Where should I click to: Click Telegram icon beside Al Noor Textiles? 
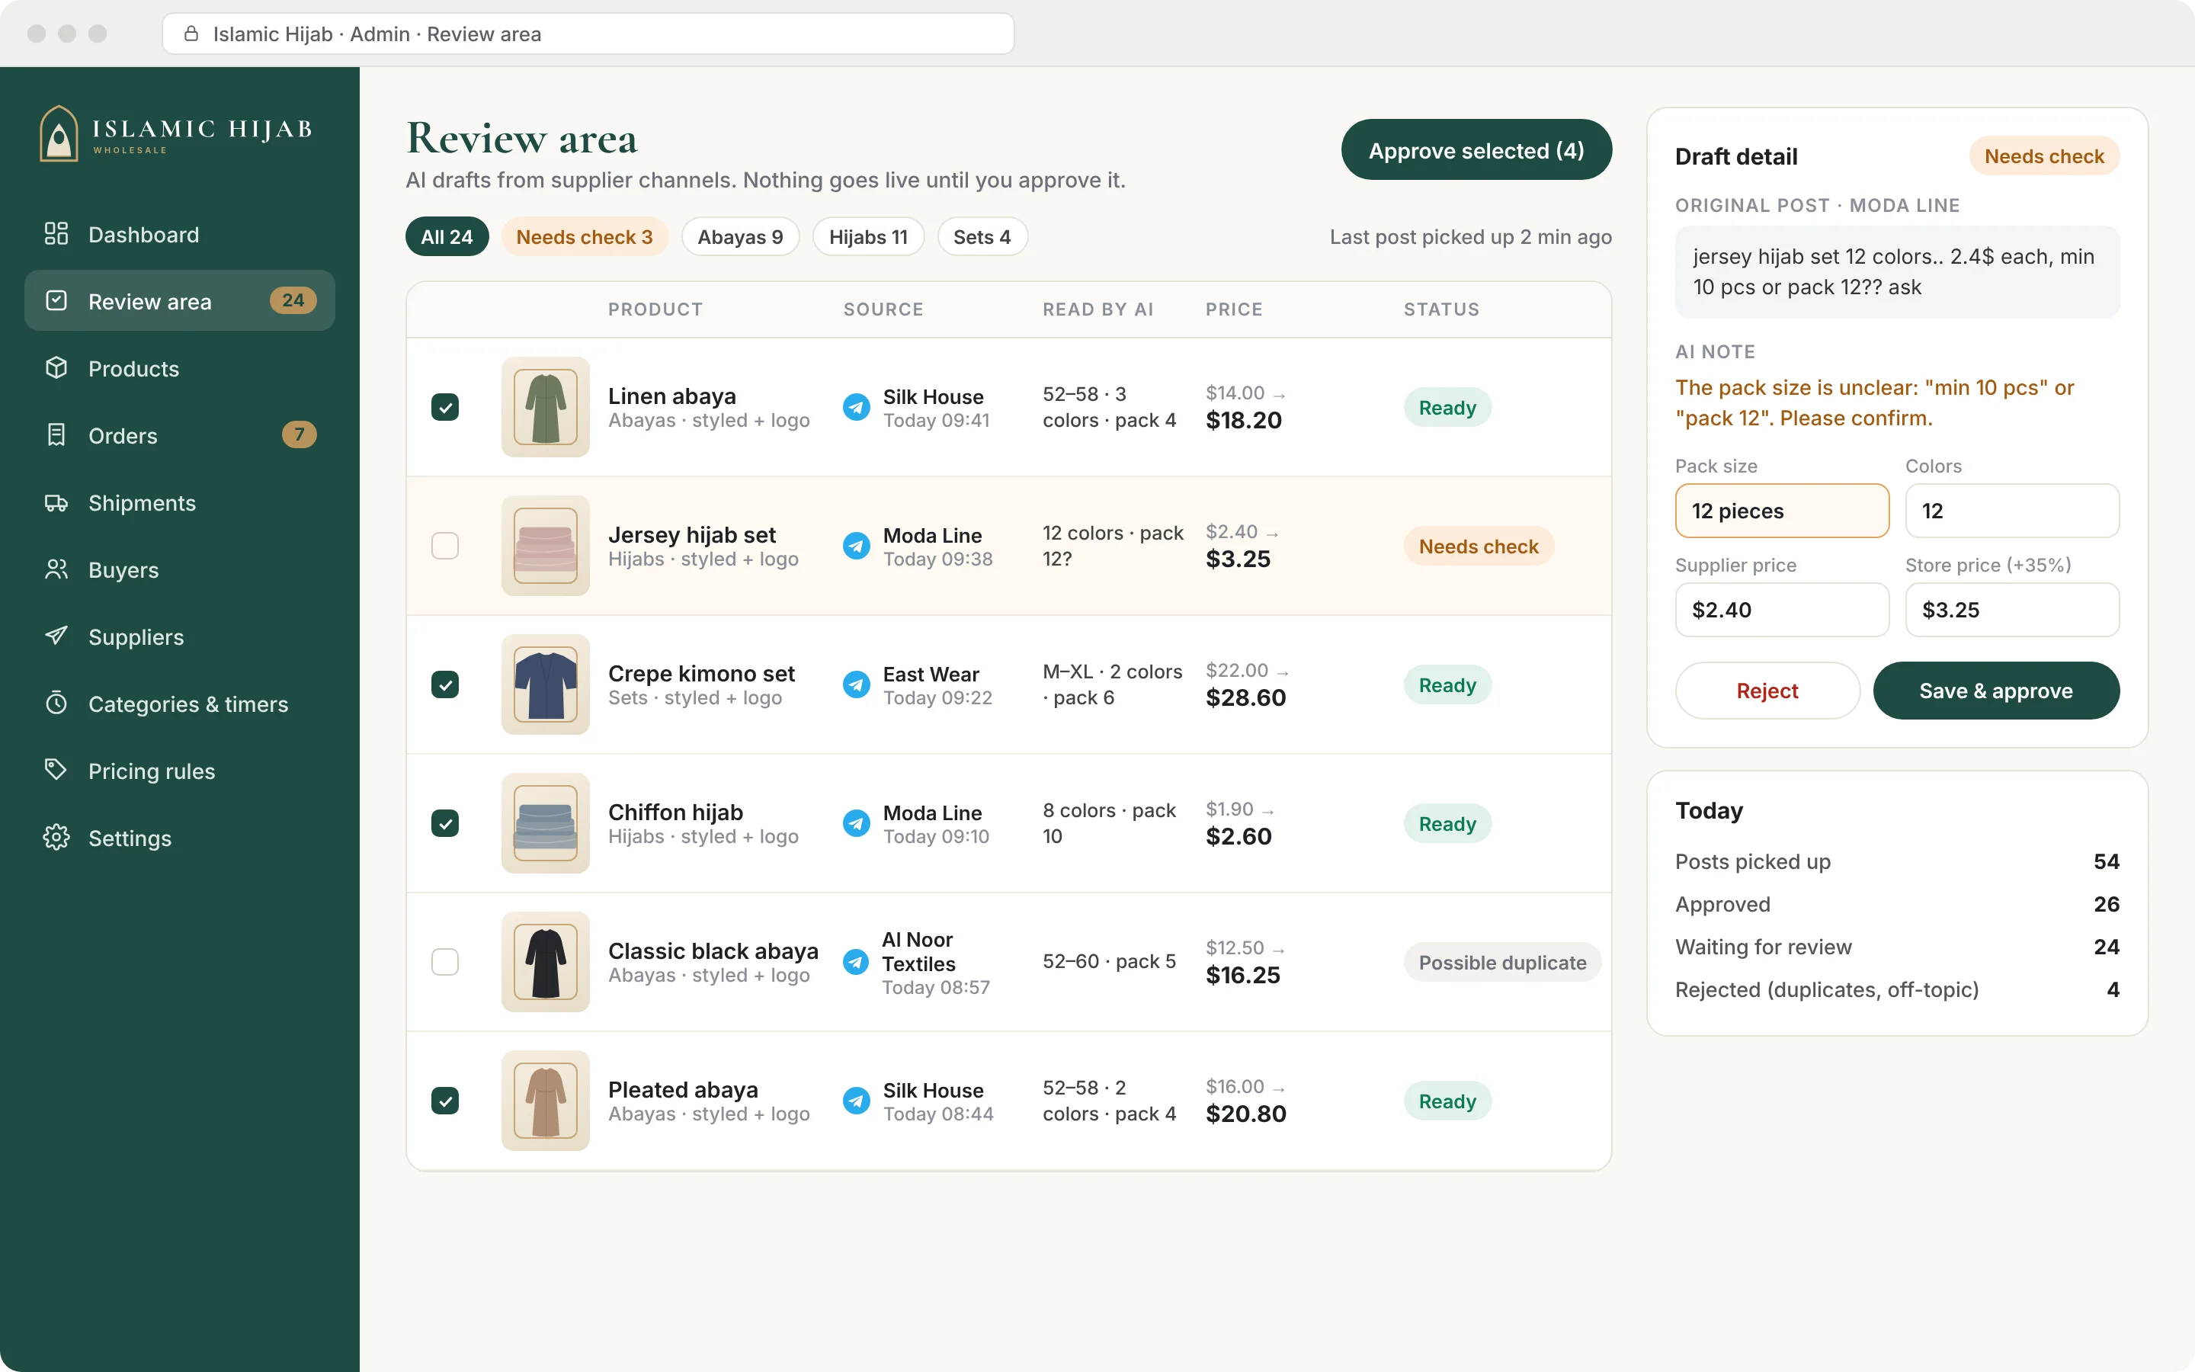click(856, 962)
